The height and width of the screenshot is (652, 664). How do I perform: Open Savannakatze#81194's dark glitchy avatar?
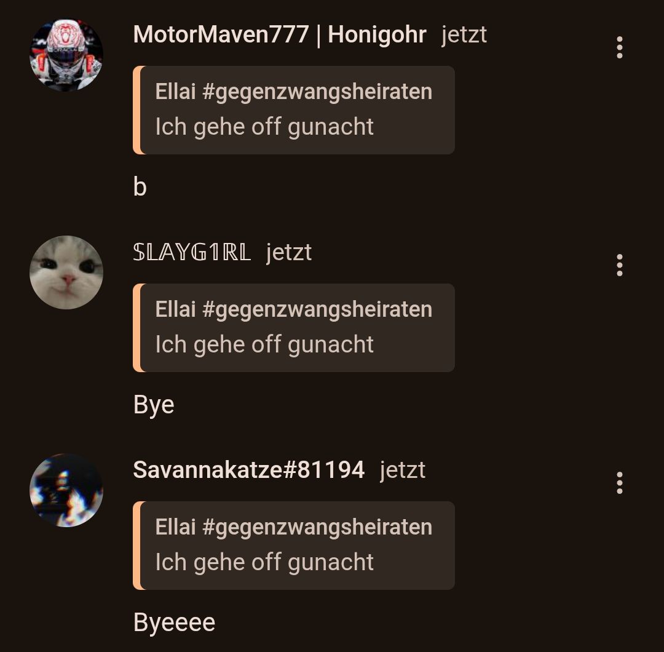(x=66, y=490)
